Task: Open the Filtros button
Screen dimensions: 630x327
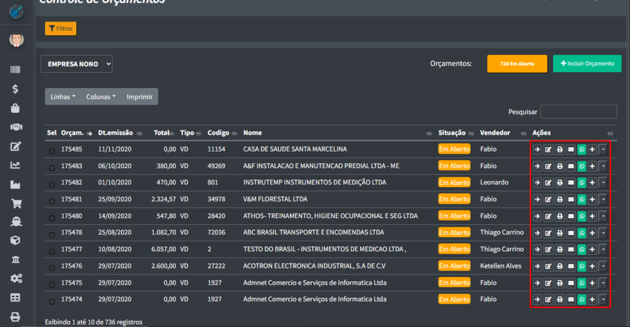Action: tap(60, 28)
